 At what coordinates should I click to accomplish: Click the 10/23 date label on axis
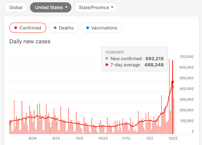point(103,138)
